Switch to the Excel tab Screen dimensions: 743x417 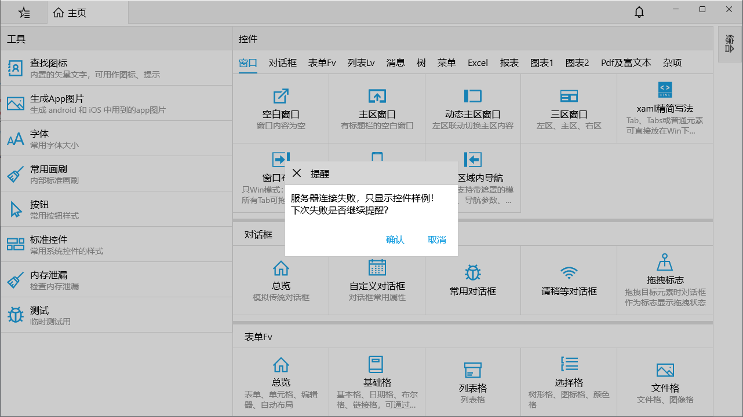tap(478, 63)
